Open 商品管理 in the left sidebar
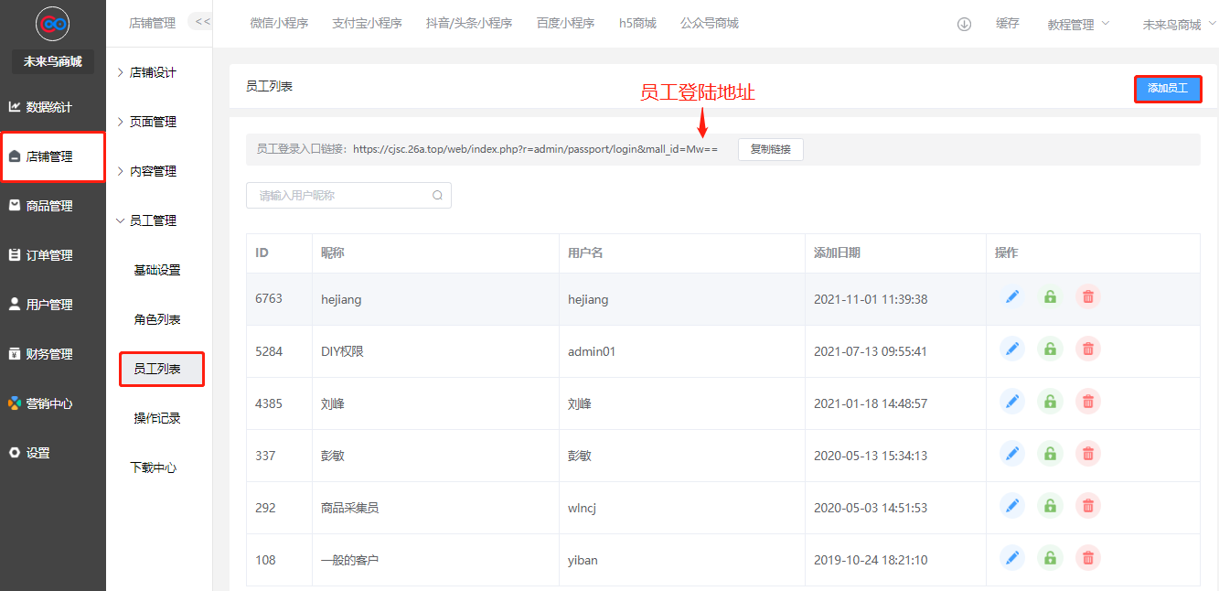Viewport: 1219px width, 591px height. tap(49, 206)
